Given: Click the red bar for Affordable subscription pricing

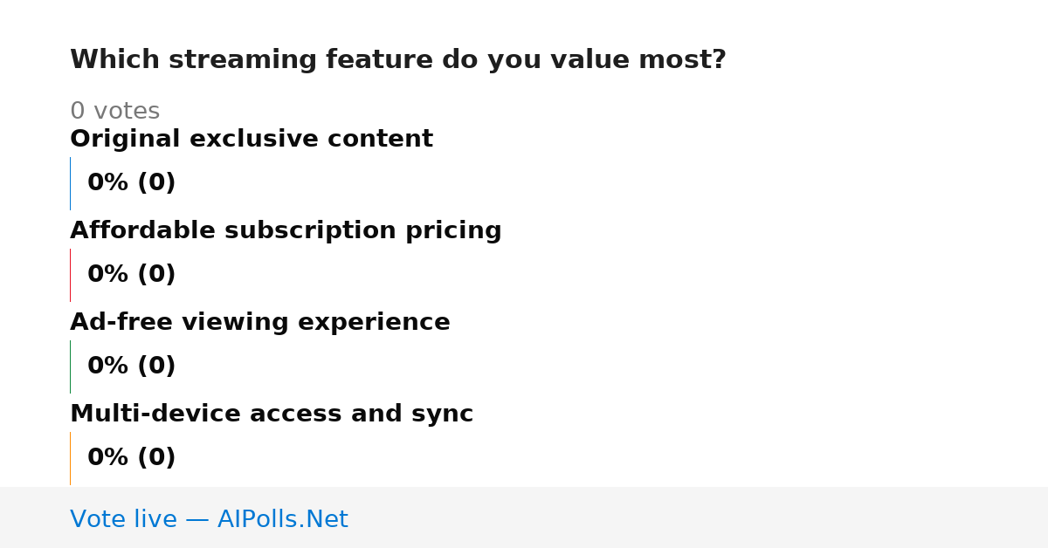Looking at the screenshot, I should coord(70,275).
